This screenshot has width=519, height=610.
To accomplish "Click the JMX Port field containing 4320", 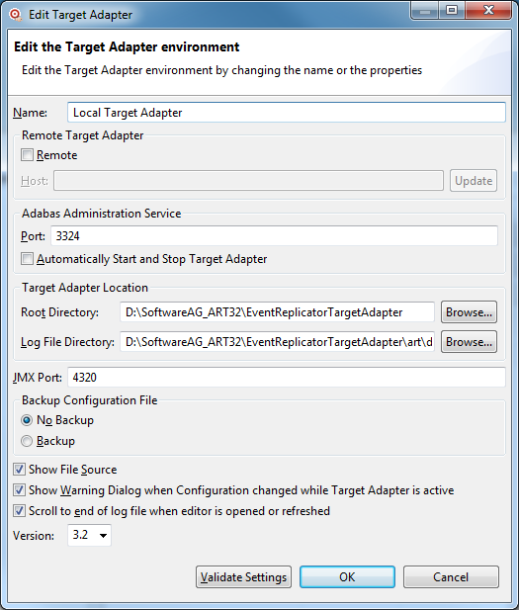I will tap(287, 378).
